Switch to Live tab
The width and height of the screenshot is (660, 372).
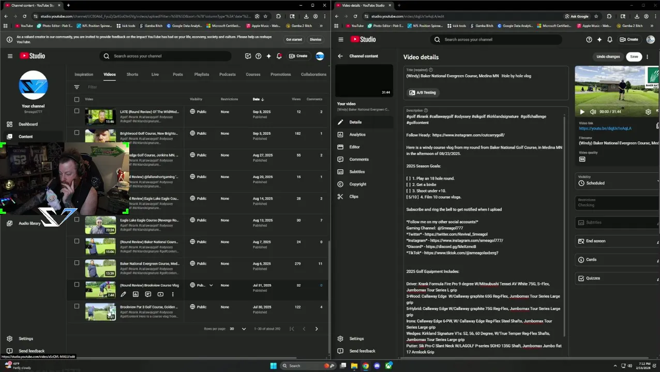coord(155,74)
